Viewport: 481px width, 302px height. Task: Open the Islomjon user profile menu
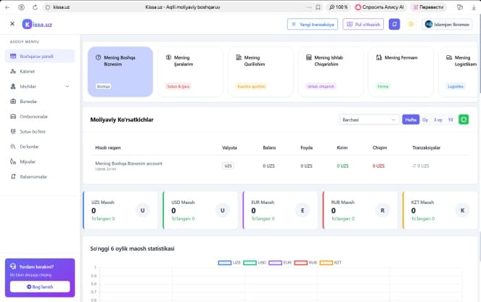click(x=447, y=24)
